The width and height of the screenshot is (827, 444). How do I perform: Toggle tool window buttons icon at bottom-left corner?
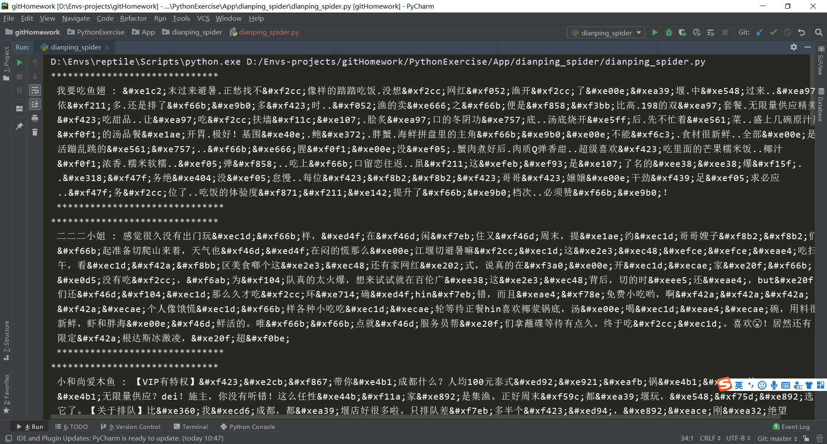9,438
